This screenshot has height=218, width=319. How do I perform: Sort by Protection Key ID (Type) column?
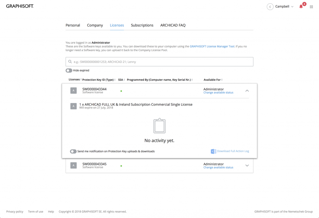(99, 80)
